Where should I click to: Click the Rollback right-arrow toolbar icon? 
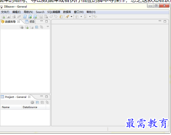pos(56,17)
